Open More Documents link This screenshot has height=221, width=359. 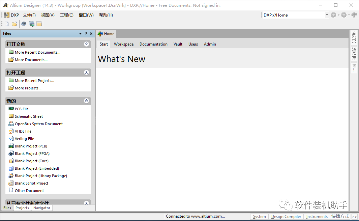coord(31,60)
